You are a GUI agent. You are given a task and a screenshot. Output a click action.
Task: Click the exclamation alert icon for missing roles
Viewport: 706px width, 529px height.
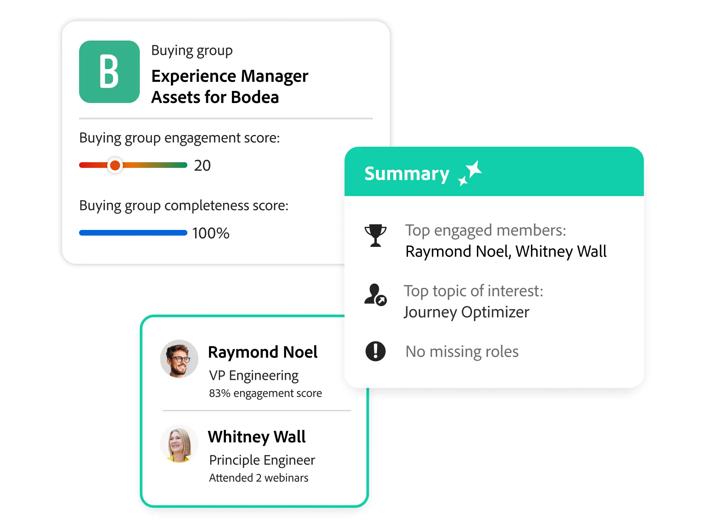point(375,351)
